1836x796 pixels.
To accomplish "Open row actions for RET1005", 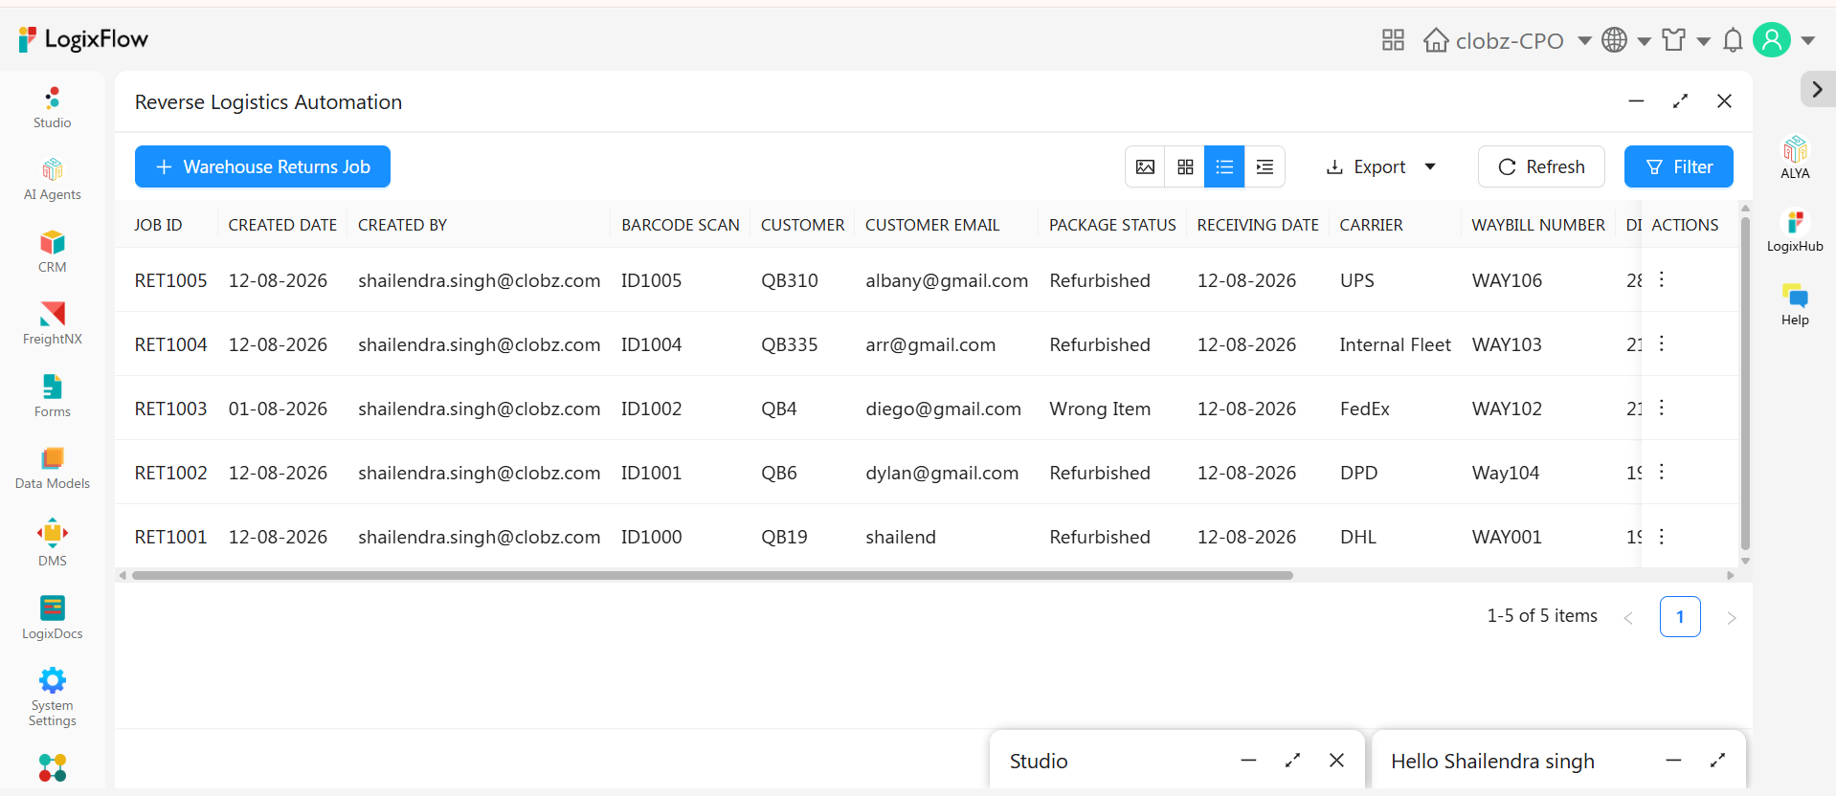I will point(1662,279).
